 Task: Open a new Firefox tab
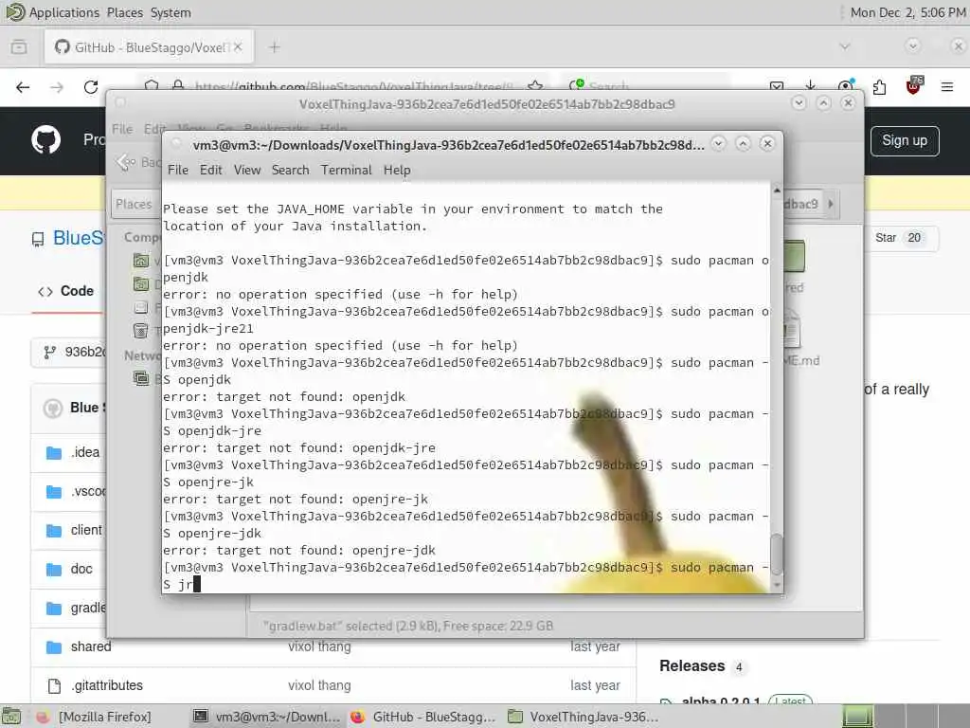tap(275, 47)
